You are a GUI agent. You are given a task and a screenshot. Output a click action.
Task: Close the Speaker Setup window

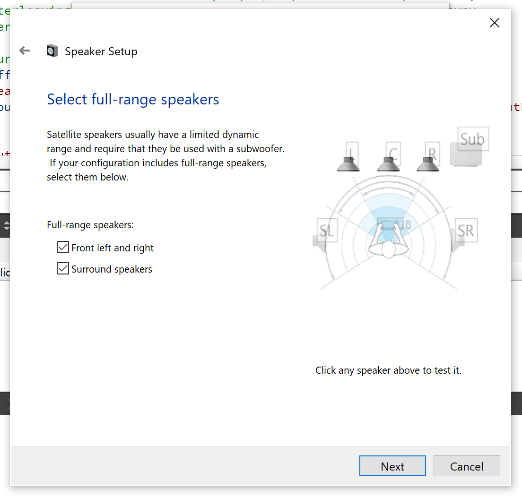494,22
